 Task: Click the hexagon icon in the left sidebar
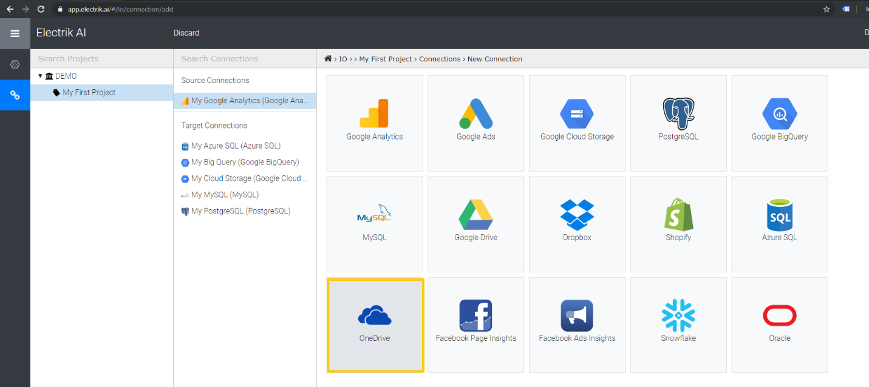[x=15, y=64]
